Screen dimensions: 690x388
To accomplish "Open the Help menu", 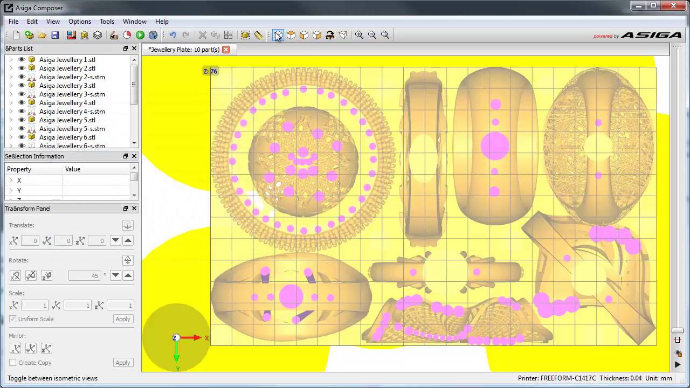I will [x=162, y=22].
